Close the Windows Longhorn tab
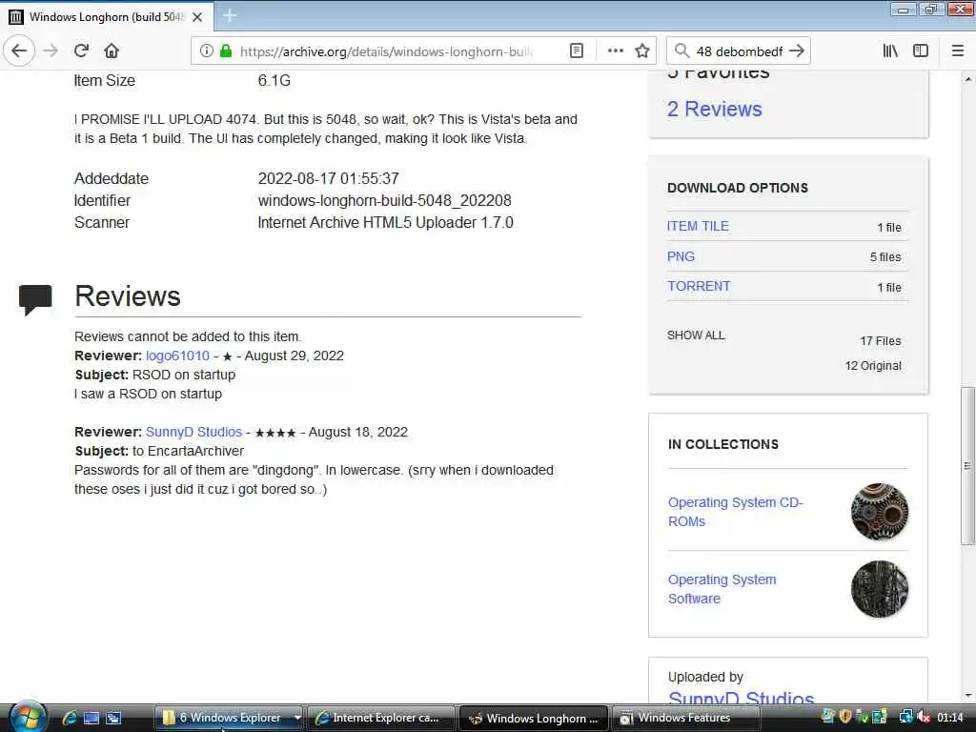 (197, 17)
